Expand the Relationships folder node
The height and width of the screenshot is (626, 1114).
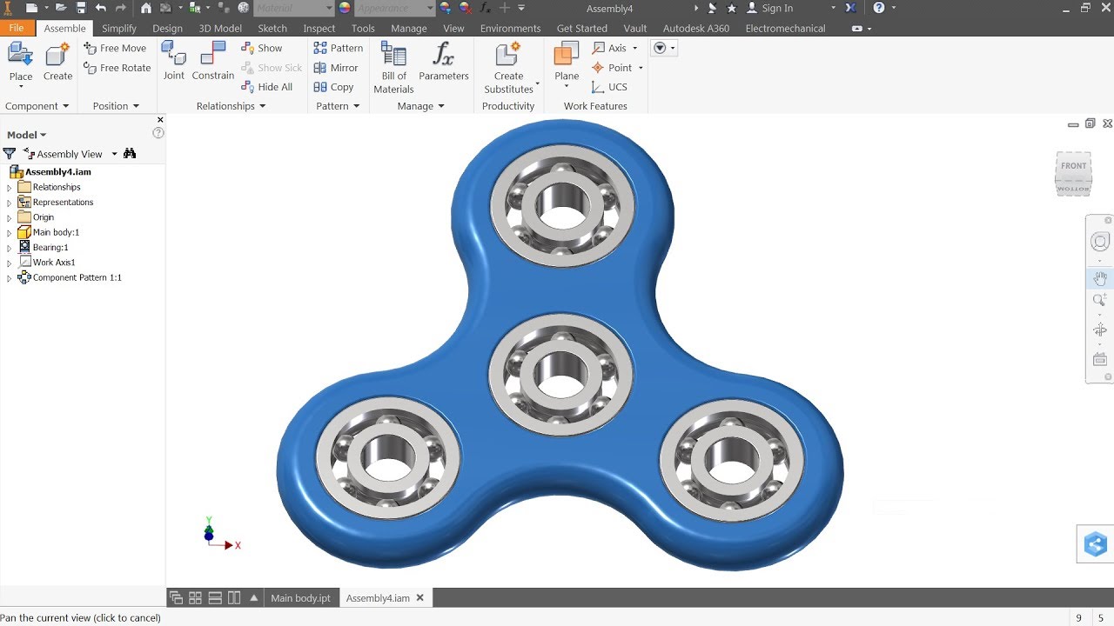coord(10,188)
